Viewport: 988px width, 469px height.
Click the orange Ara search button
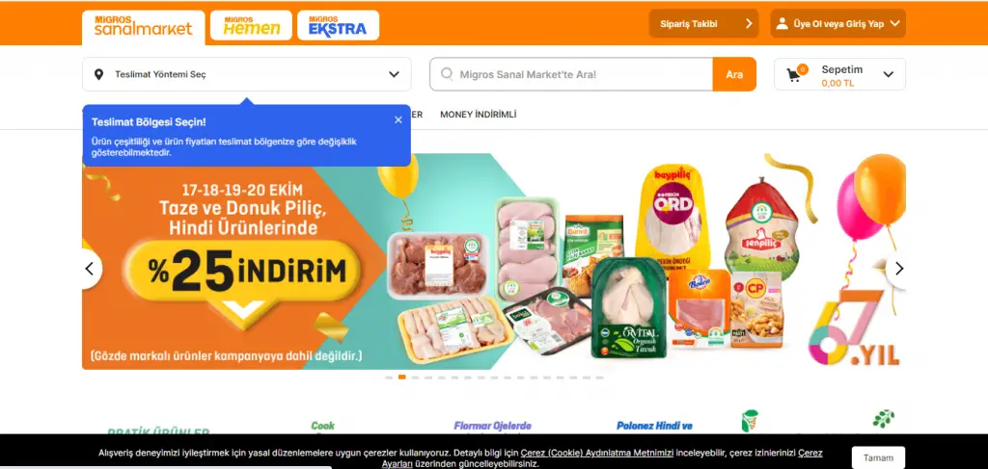tap(734, 74)
